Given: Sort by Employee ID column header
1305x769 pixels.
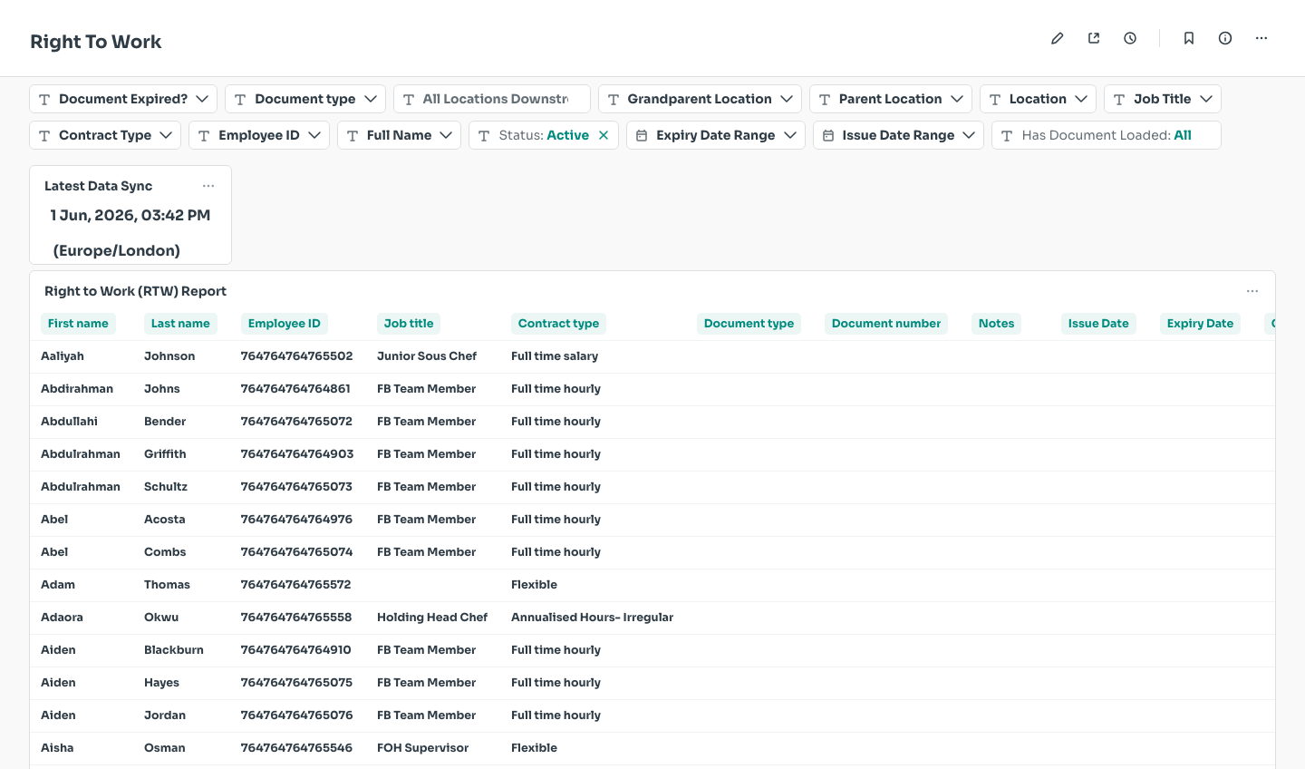Looking at the screenshot, I should [x=285, y=324].
